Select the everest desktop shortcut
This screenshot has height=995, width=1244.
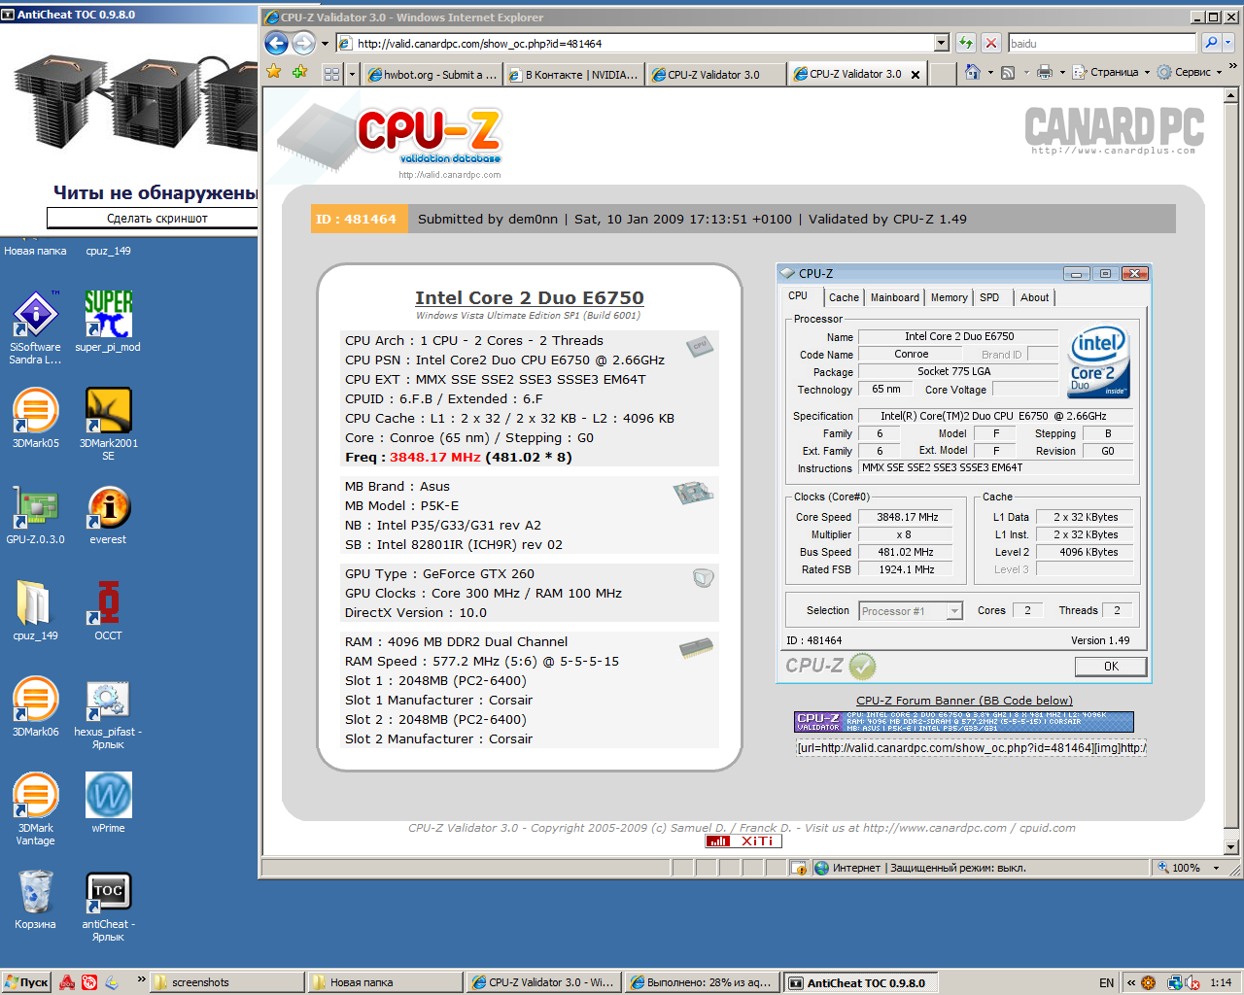click(108, 514)
